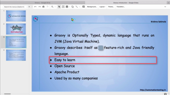Image resolution: width=170 pixels, height=95 pixels.
Task: Open the Theme... panel
Action: pyautogui.click(x=111, y=7)
